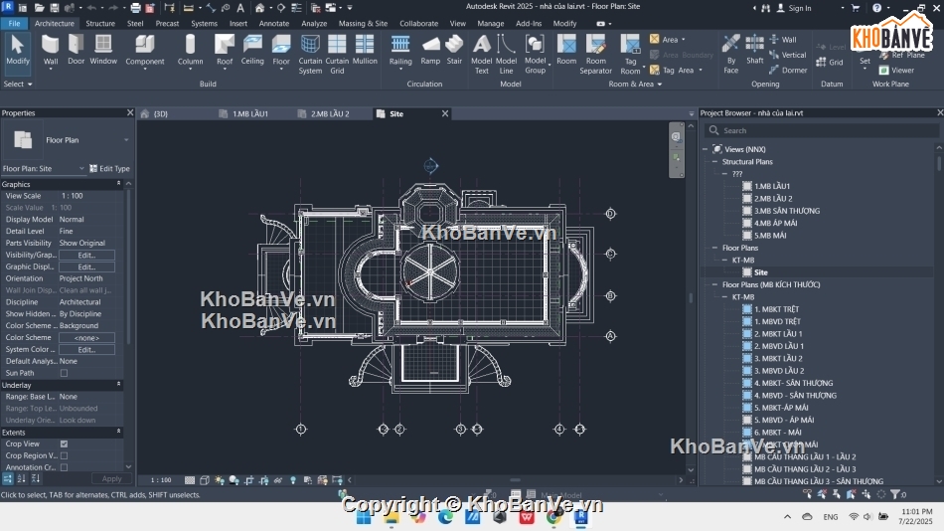Viewport: 944px width, 531px height.
Task: Collapse the Floor Plans (MB KÍCH THƯỚC) node
Action: 714,284
